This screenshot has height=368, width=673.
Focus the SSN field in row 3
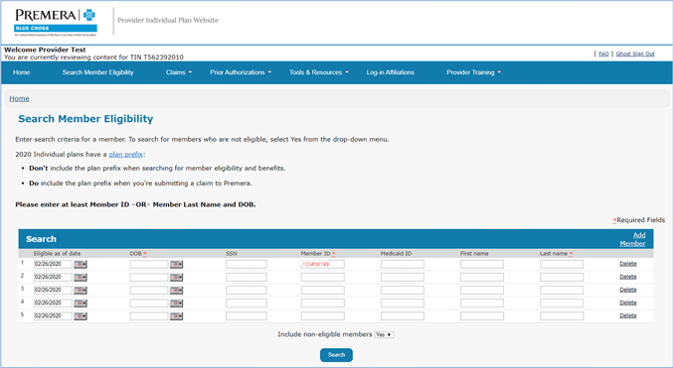[x=247, y=290]
